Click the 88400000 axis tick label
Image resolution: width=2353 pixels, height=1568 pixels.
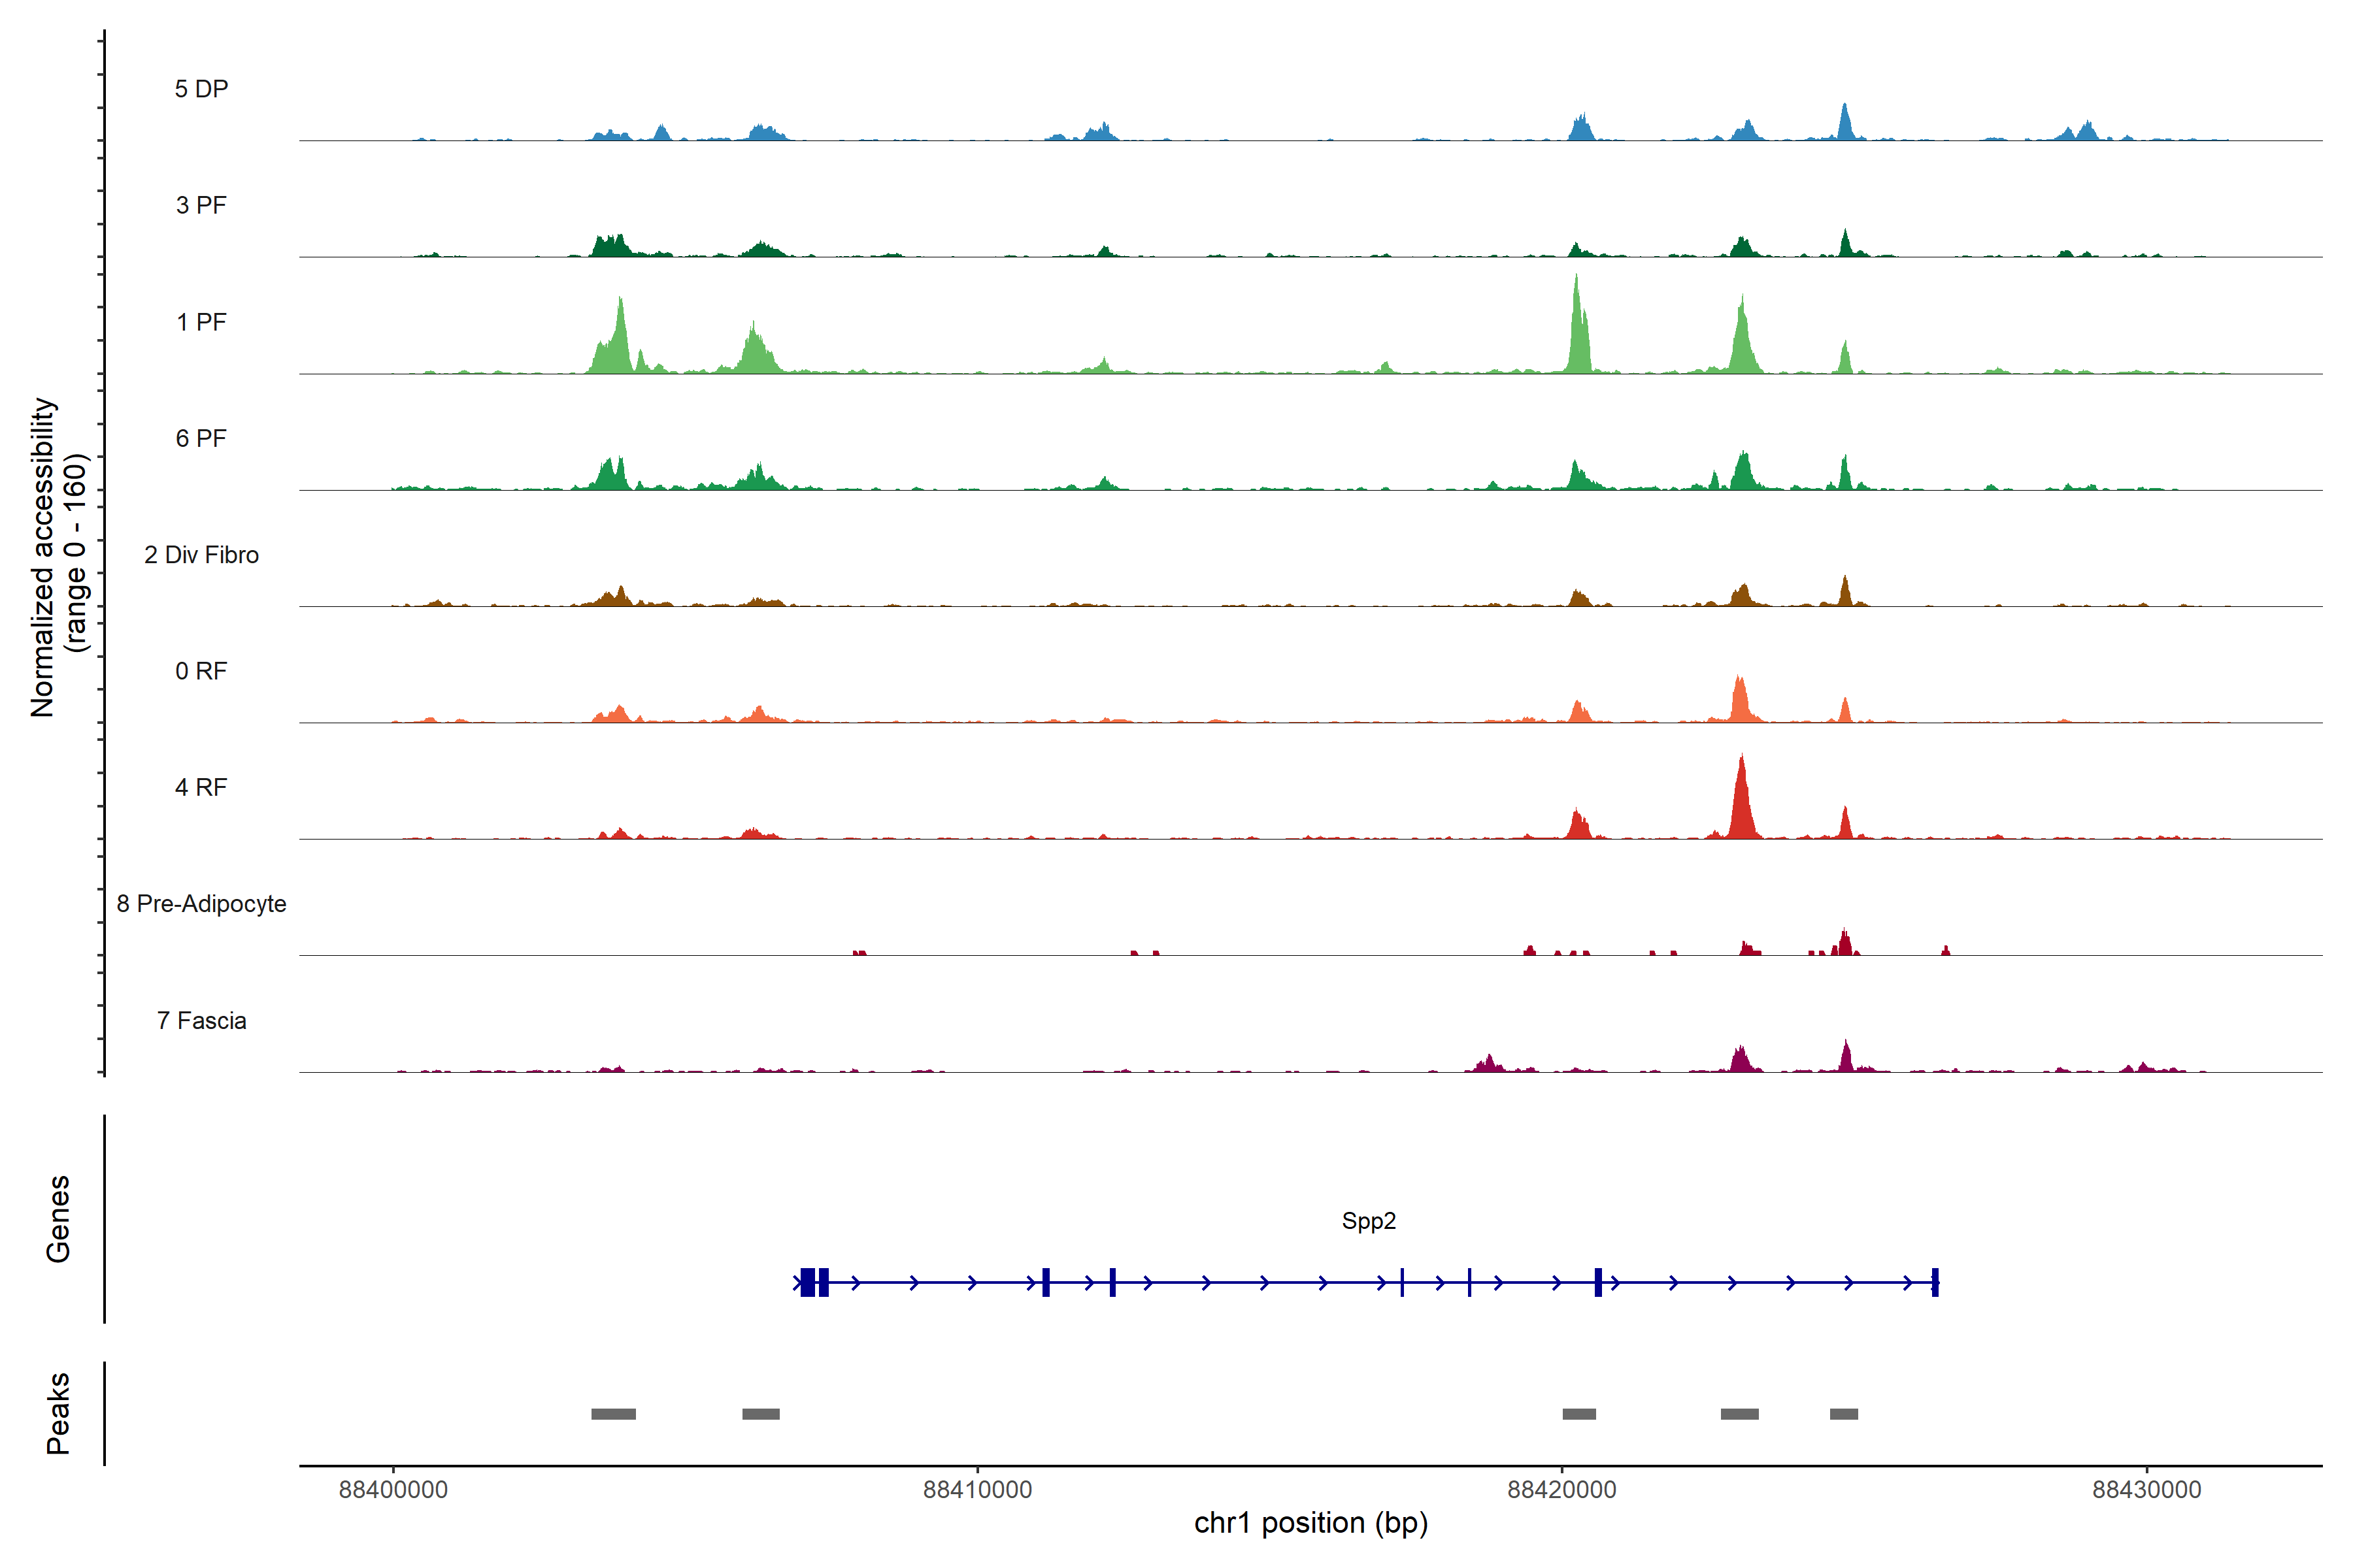pyautogui.click(x=393, y=1490)
